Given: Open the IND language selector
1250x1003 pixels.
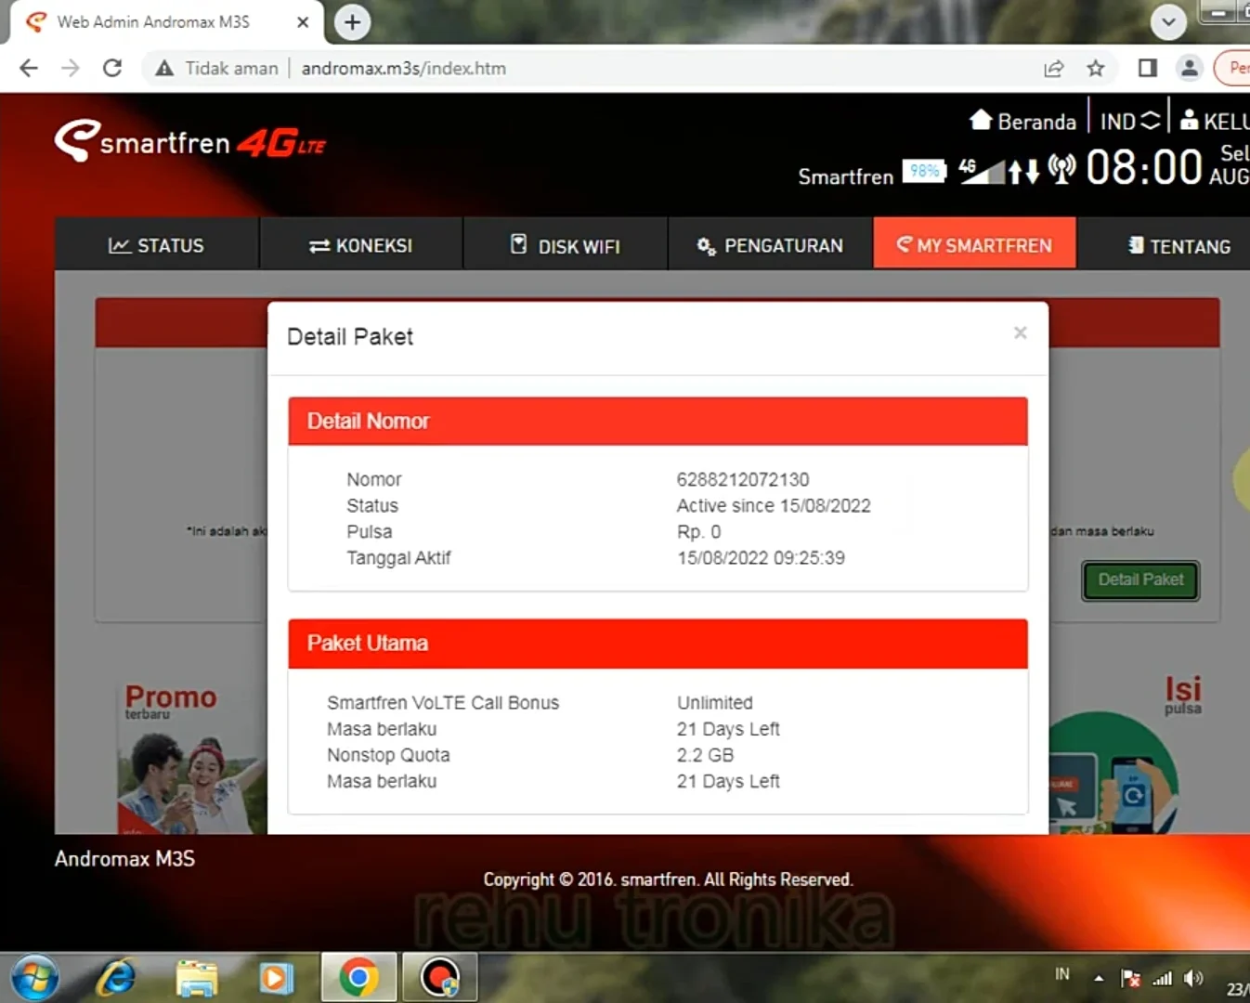Looking at the screenshot, I should pos(1130,121).
